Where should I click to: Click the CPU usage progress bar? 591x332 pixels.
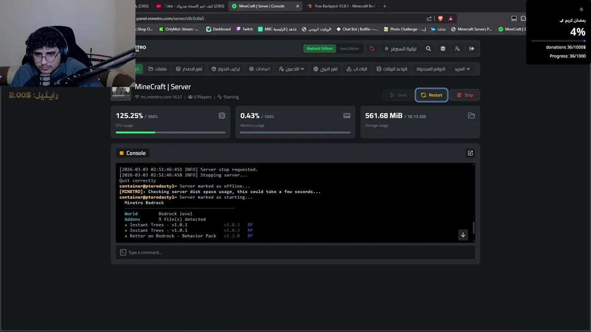(170, 132)
